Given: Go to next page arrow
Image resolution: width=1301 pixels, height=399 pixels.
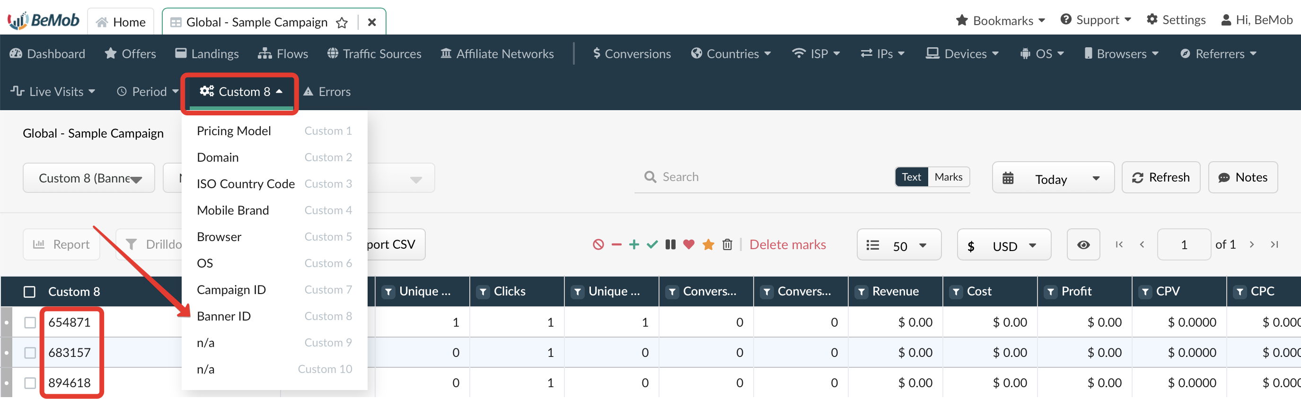Looking at the screenshot, I should [1251, 244].
